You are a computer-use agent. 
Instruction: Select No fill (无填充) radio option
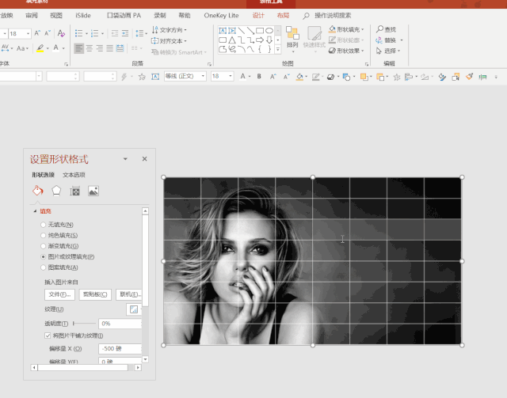click(x=43, y=225)
